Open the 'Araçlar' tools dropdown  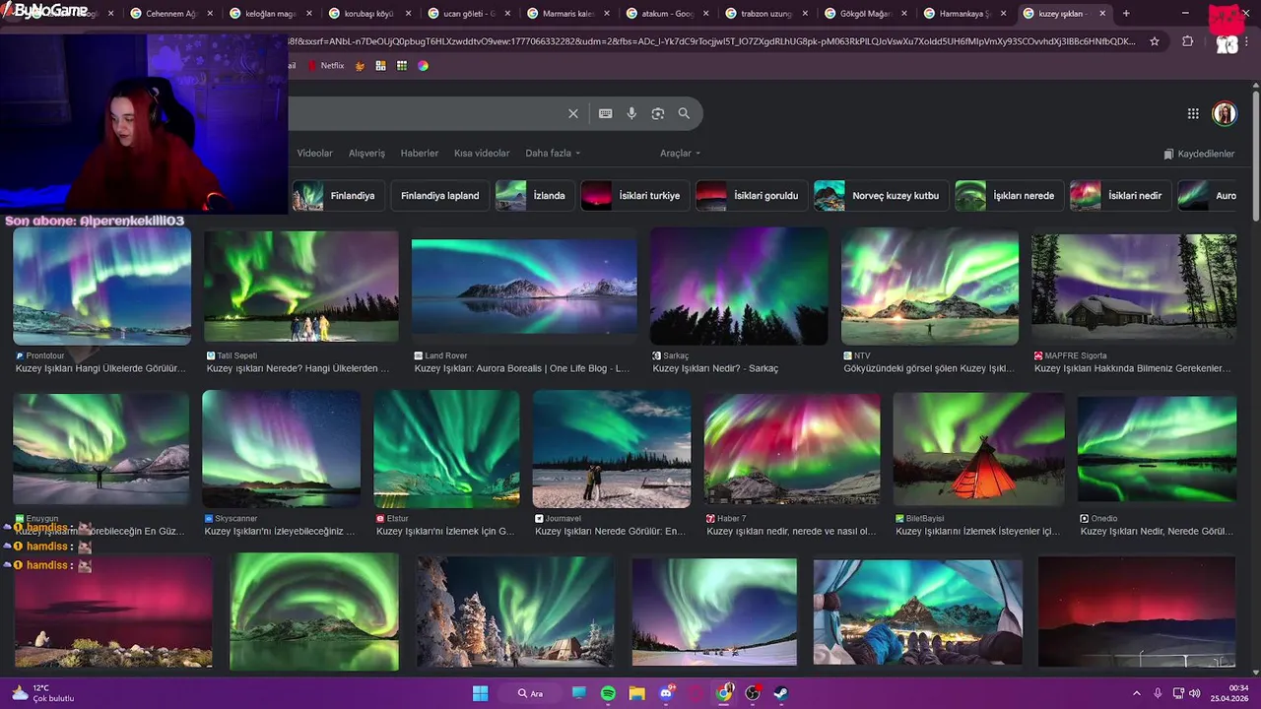680,154
